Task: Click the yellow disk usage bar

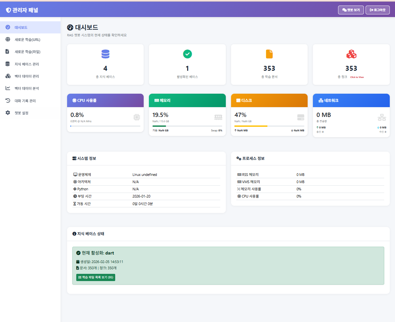Action: click(251, 126)
